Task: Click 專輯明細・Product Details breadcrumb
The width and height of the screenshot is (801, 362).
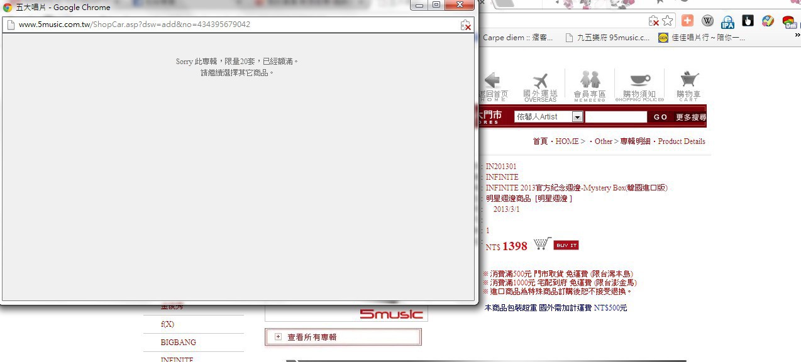Action: (x=663, y=141)
